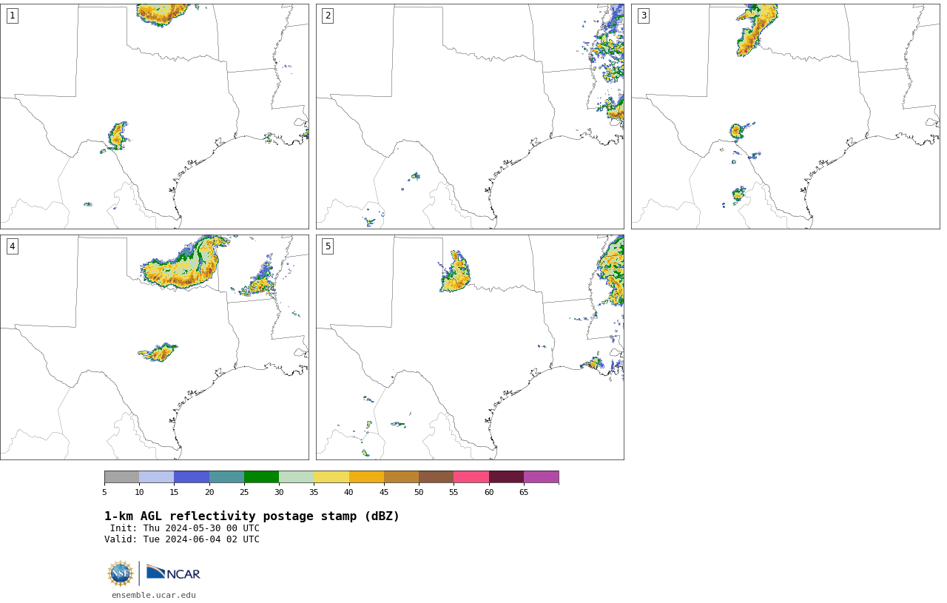
Task: Click the panel number label 2
Action: [328, 16]
